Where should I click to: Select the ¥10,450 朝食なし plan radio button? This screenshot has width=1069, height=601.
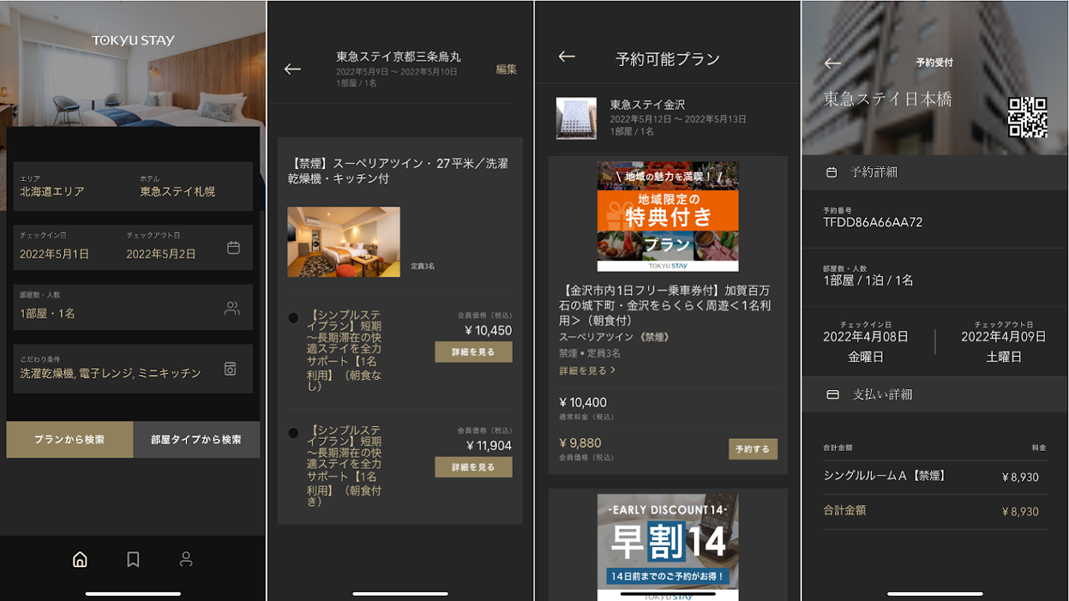pos(293,318)
